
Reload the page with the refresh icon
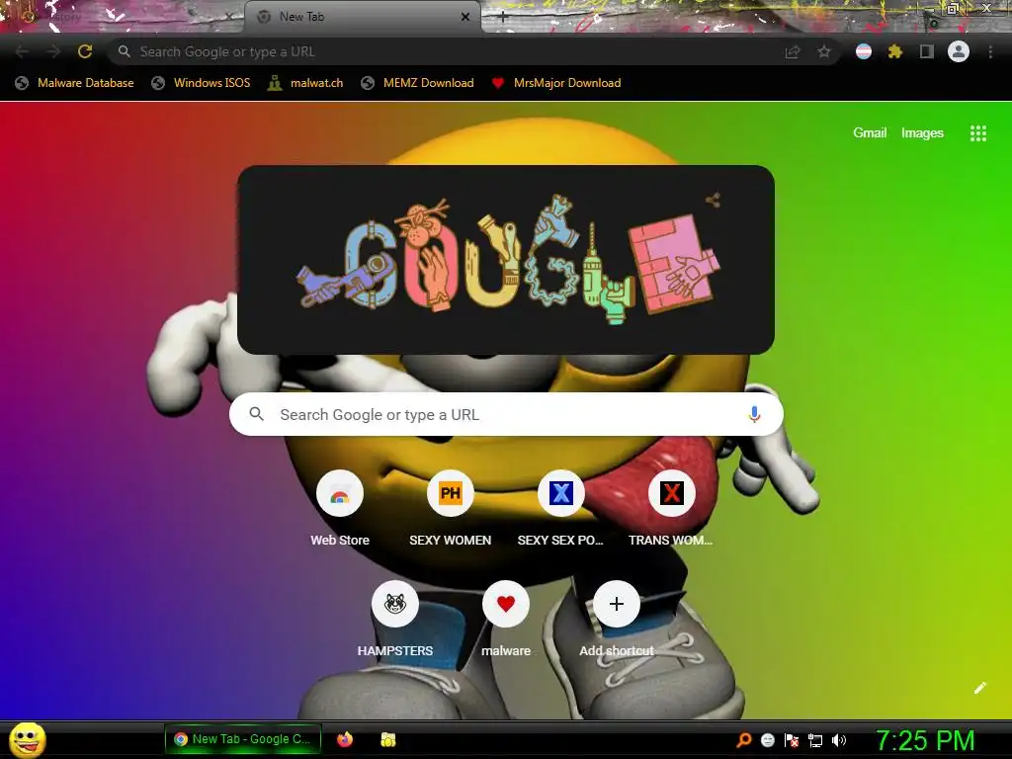click(x=85, y=51)
